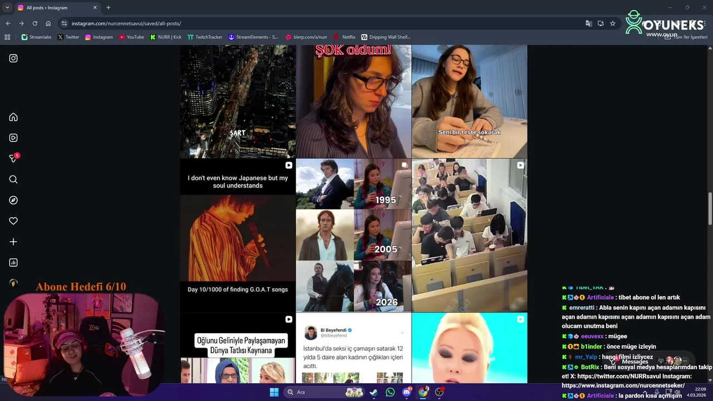The height and width of the screenshot is (401, 713).
Task: Open the Japanese G.O.A.T songs post
Action: (238, 235)
